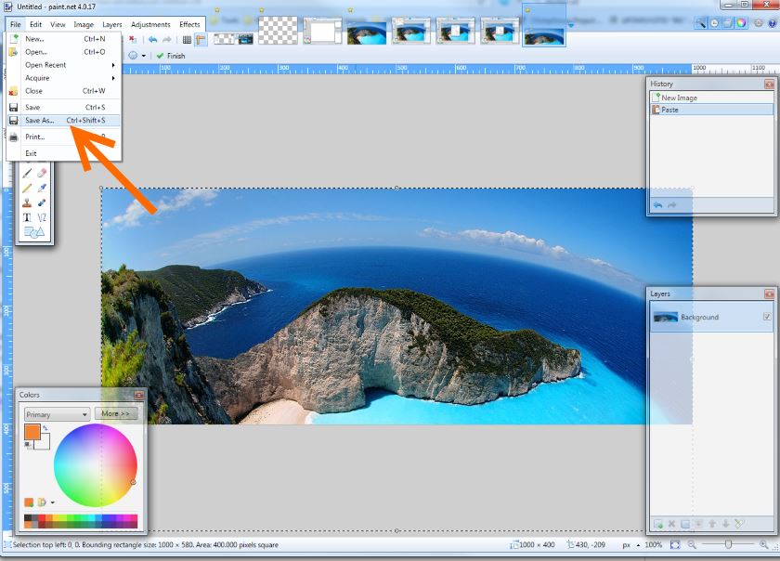
Task: Click the Add New Layer icon
Action: pyautogui.click(x=658, y=525)
